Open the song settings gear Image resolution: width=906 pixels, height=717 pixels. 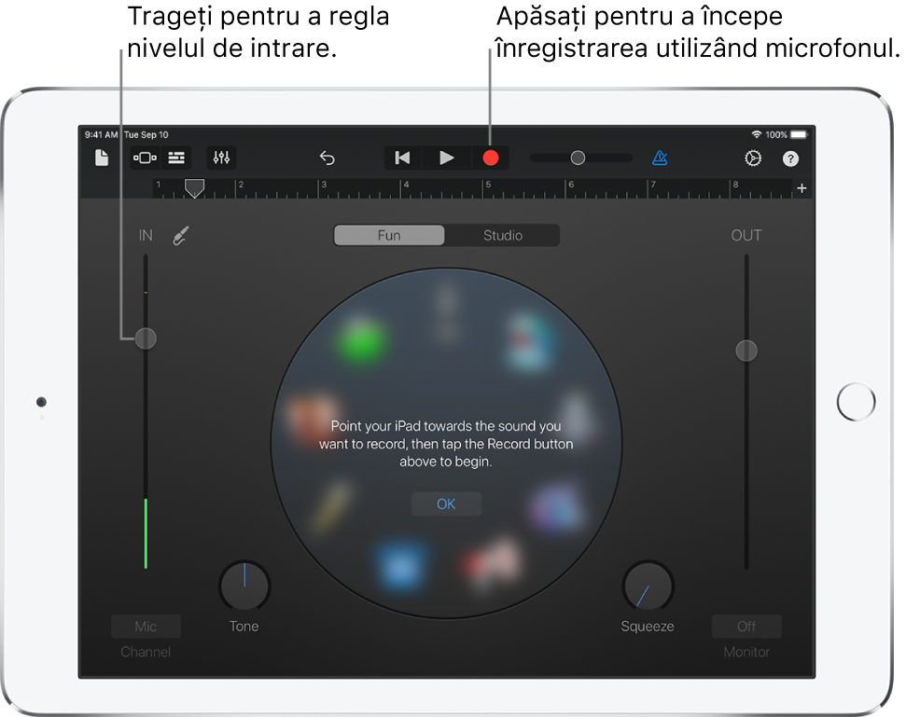pyautogui.click(x=753, y=158)
